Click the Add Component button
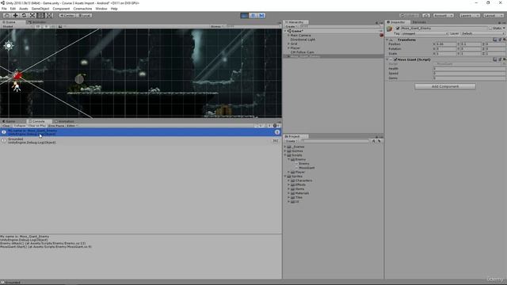 coord(445,86)
